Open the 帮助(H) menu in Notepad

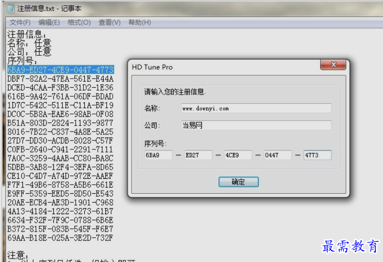pos(140,23)
